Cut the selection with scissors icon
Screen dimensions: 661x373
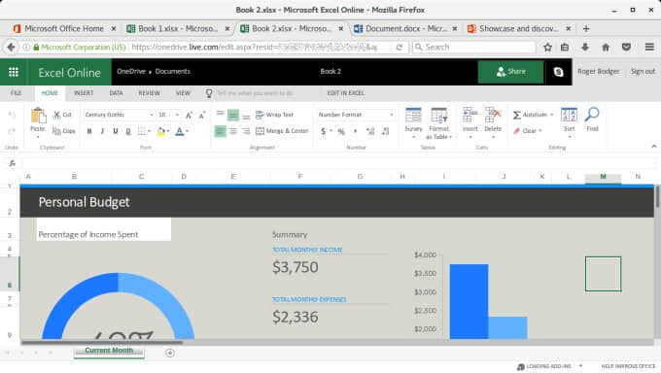57,115
